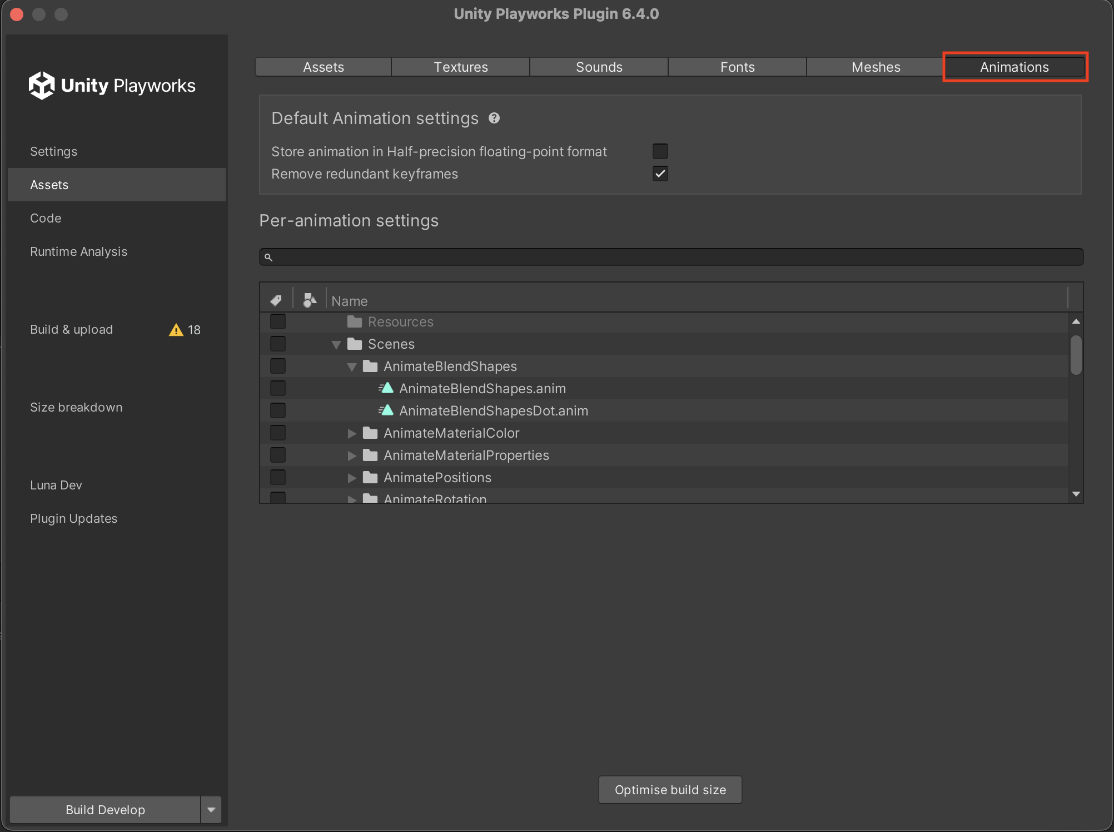Expand the AnimateMaterialColor folder

point(352,433)
